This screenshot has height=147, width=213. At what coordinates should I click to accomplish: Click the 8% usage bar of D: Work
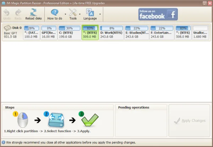click(x=111, y=28)
